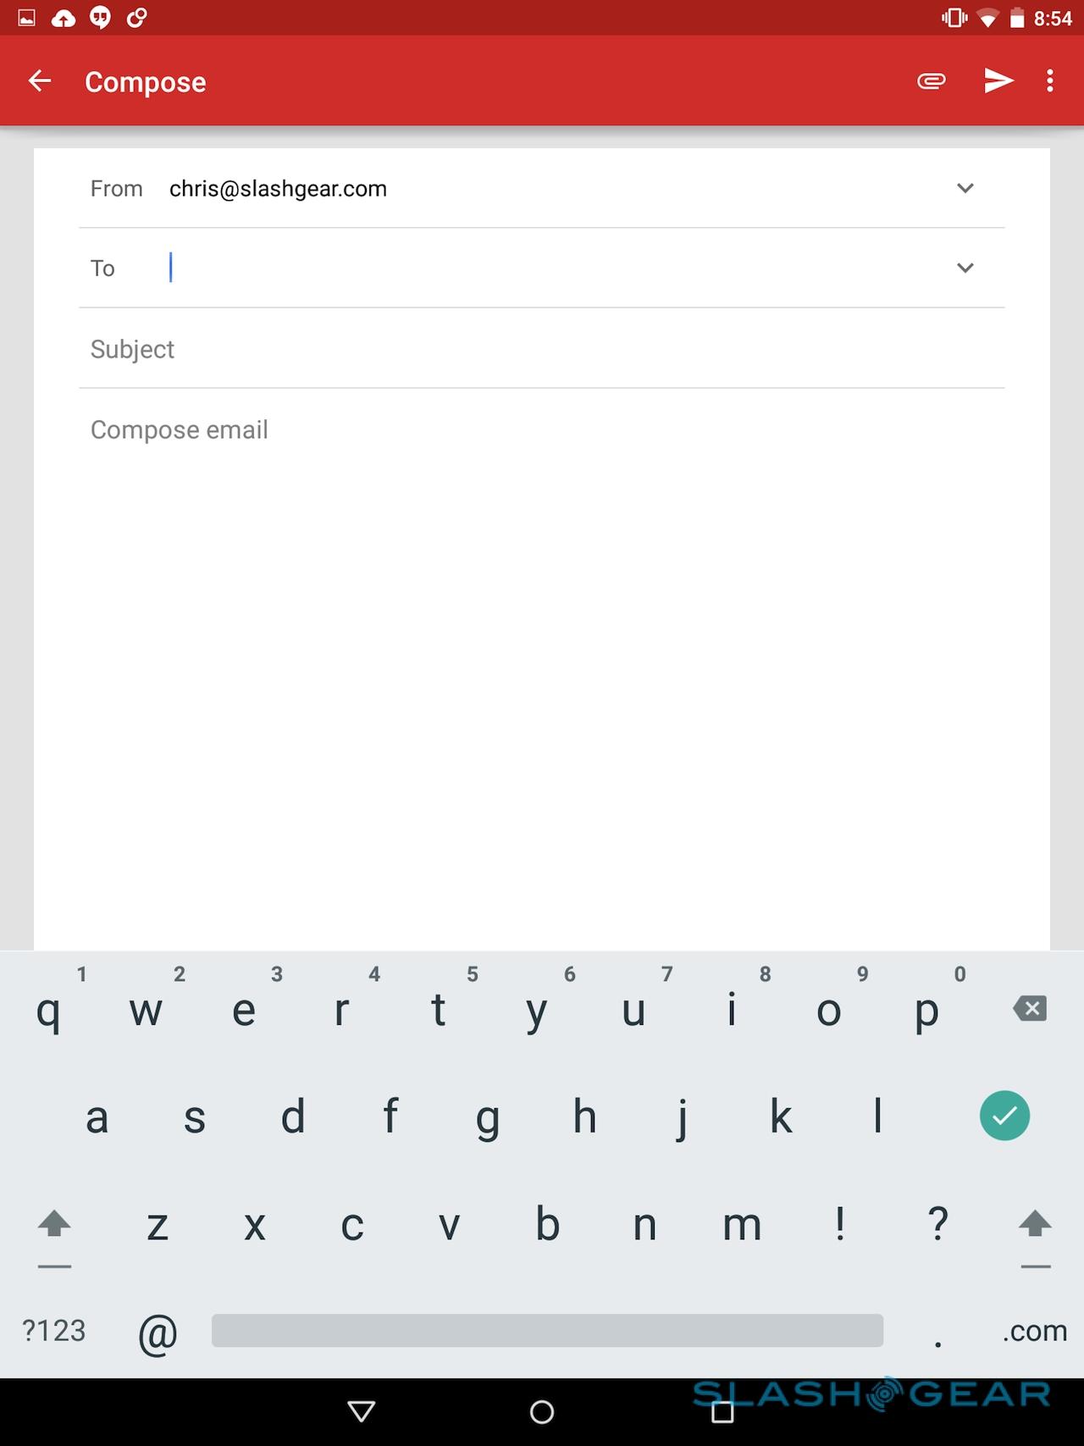This screenshot has width=1084, height=1446.
Task: Expand the From account dropdown
Action: tap(965, 188)
